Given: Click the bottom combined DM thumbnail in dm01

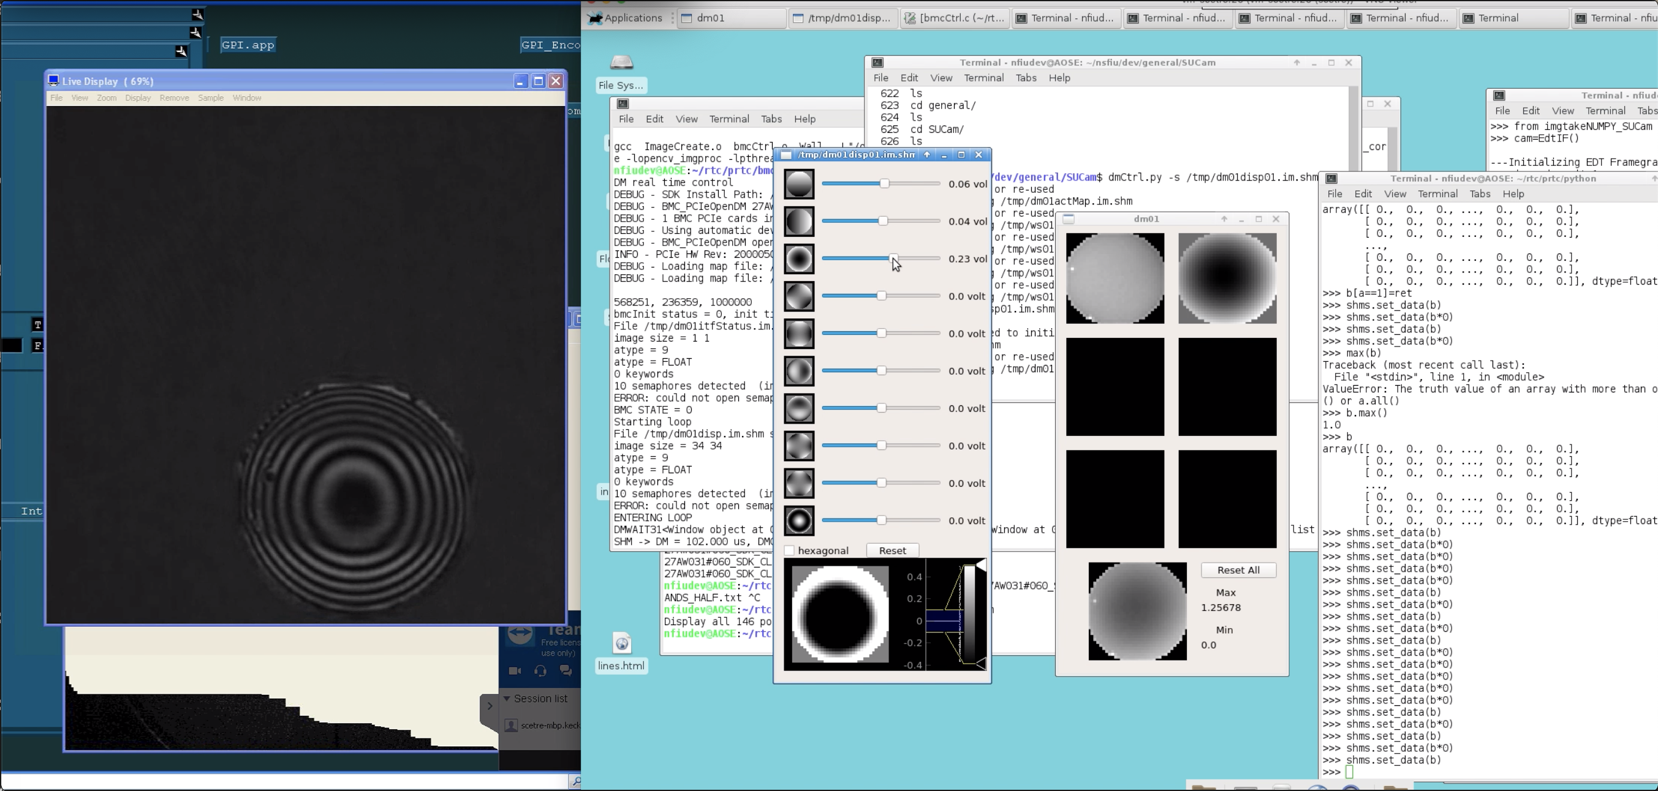Looking at the screenshot, I should (1137, 612).
